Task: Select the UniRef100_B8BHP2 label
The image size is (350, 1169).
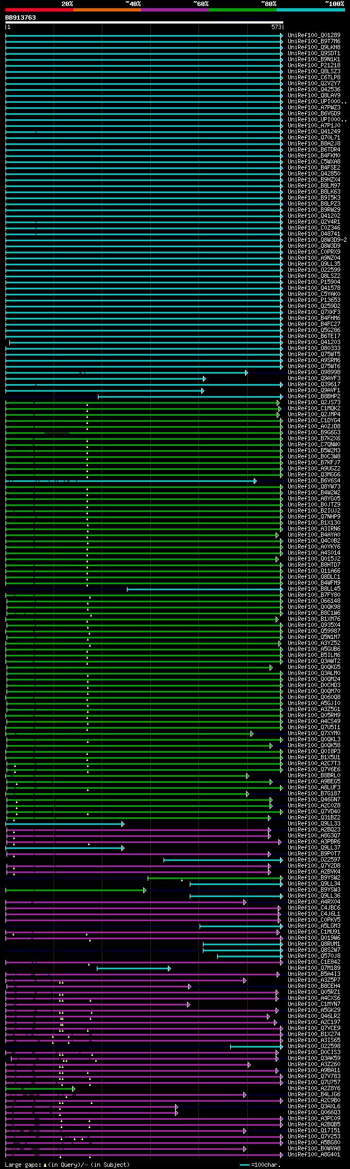Action: 314,396
